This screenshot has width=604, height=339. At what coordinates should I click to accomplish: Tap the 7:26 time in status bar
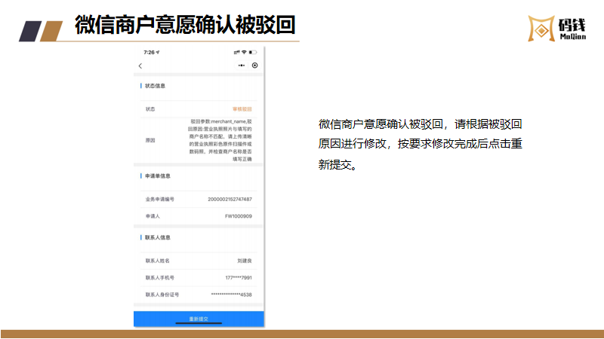click(149, 53)
